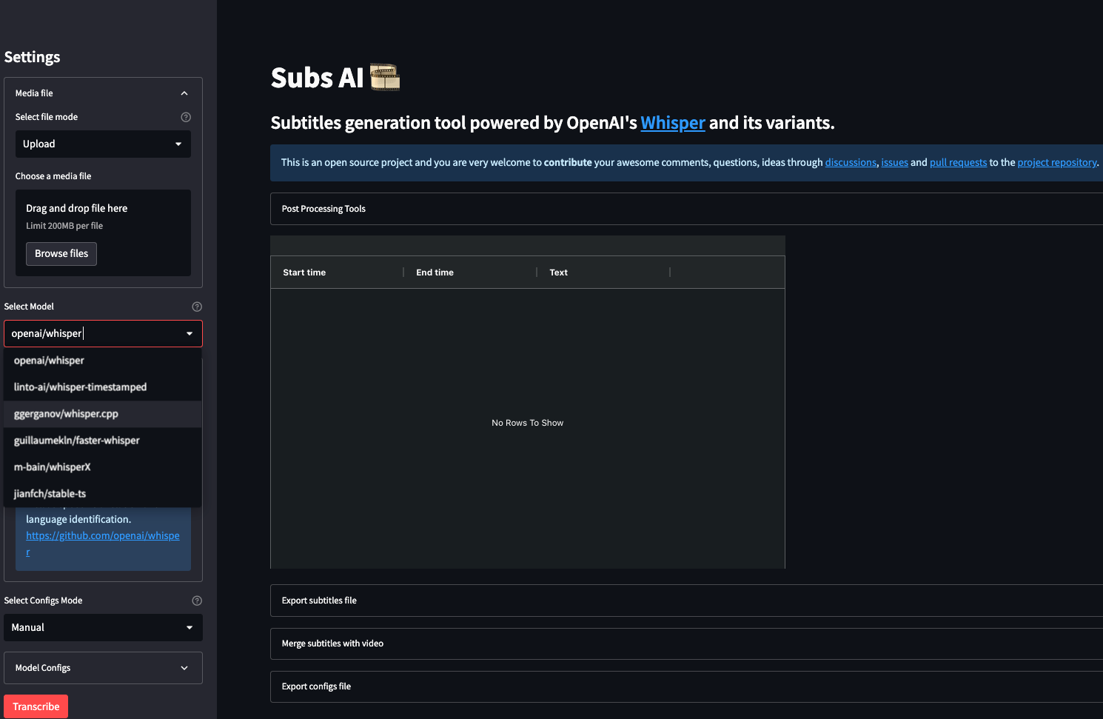Open the pull requests link

click(958, 162)
